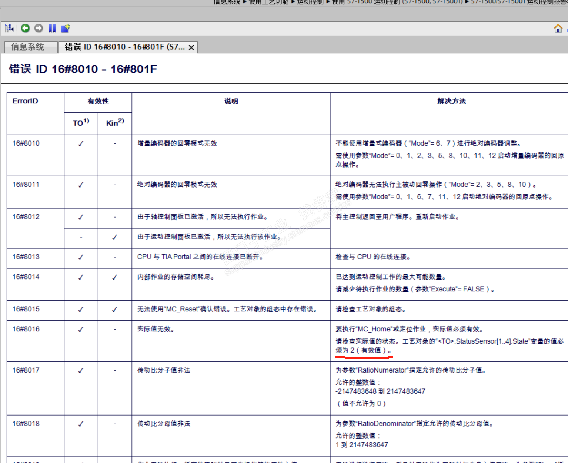Toggle the contents tree panel icon
The width and height of the screenshot is (568, 463).
pos(10,28)
